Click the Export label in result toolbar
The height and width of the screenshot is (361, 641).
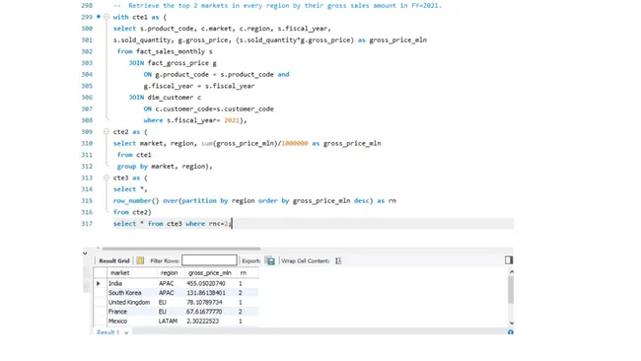point(251,260)
